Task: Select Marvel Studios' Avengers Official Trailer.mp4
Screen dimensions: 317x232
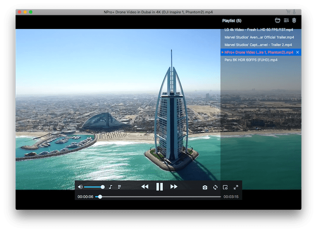Action: [259, 38]
